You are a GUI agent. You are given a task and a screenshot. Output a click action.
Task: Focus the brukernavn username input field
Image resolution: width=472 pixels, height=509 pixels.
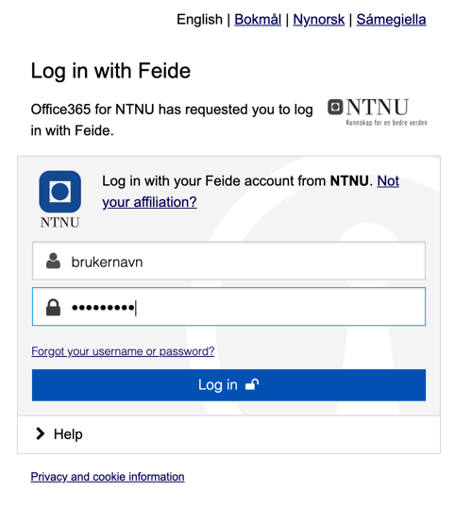[228, 261]
